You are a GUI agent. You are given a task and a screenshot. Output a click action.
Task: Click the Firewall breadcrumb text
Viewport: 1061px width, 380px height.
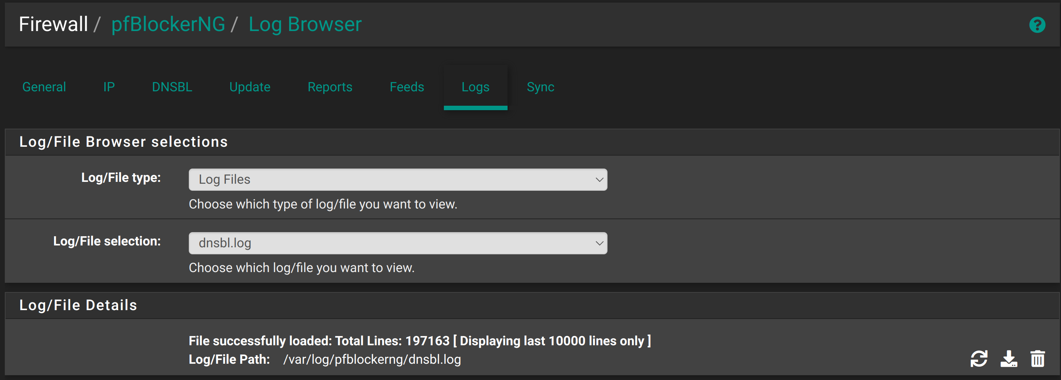pos(54,24)
